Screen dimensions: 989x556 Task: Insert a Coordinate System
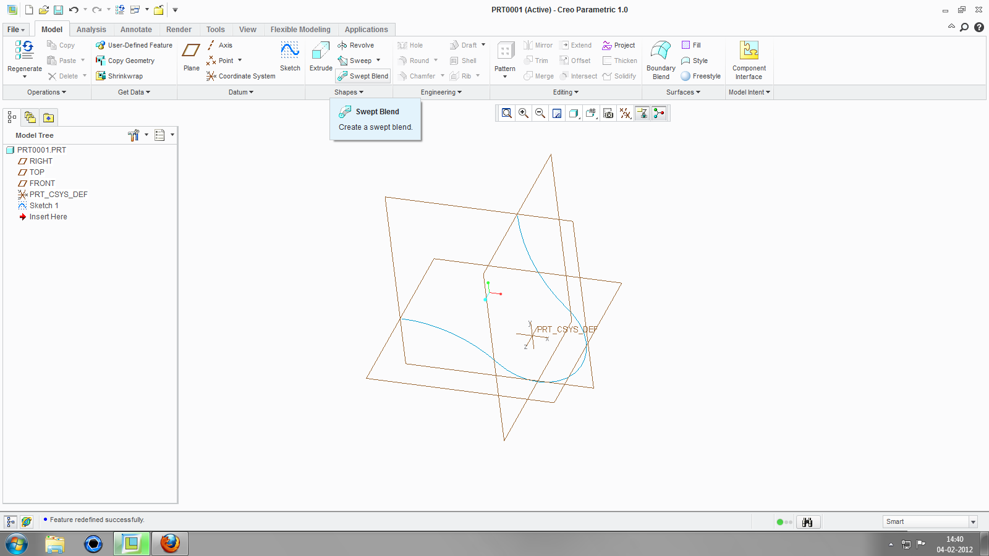click(x=240, y=76)
